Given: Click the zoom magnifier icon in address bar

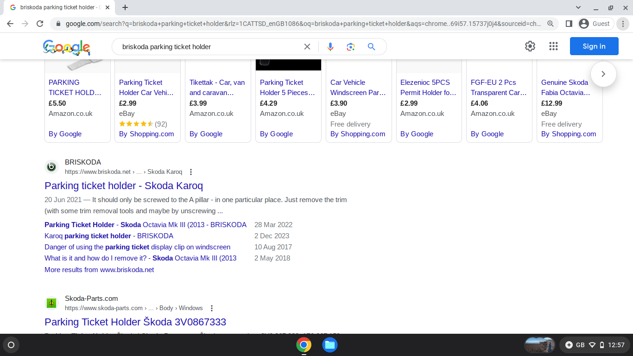Looking at the screenshot, I should click(x=551, y=24).
